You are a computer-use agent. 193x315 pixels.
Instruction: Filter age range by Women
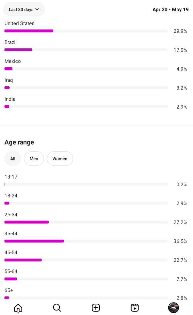click(60, 159)
